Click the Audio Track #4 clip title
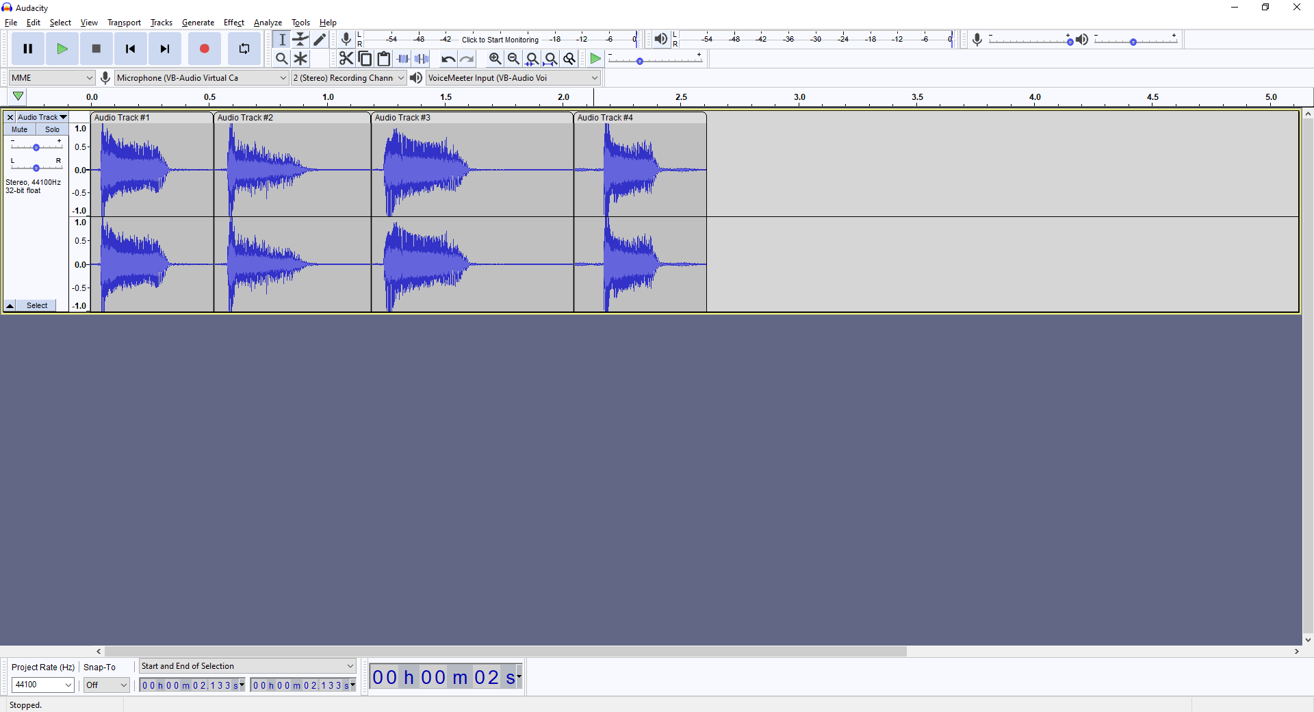Viewport: 1314px width, 712px height. 605,118
